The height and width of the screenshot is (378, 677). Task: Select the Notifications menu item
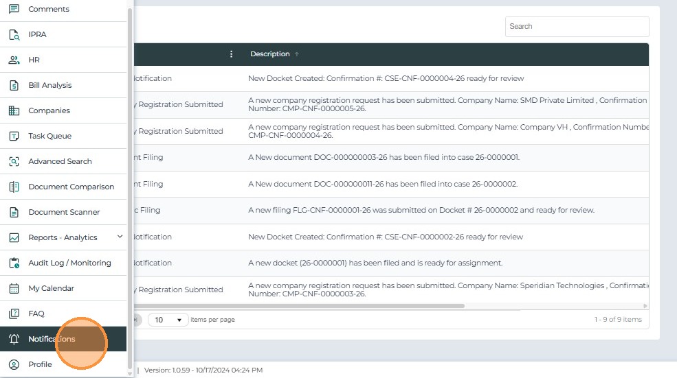click(52, 340)
